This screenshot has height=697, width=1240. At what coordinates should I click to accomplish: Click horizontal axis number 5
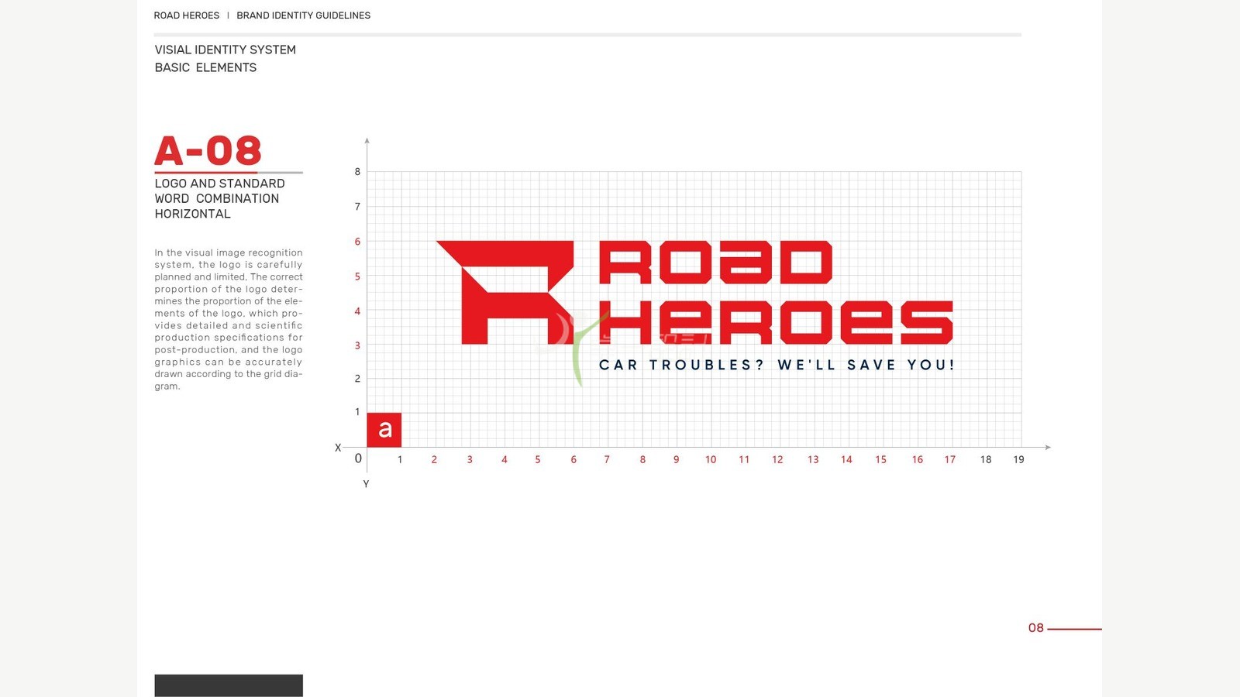point(538,459)
